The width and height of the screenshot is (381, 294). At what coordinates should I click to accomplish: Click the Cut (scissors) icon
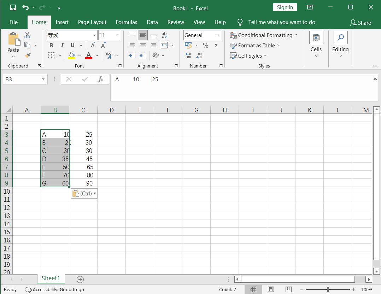point(27,34)
